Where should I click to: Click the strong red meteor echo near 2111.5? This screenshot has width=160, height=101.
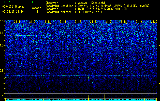(x=26, y=77)
